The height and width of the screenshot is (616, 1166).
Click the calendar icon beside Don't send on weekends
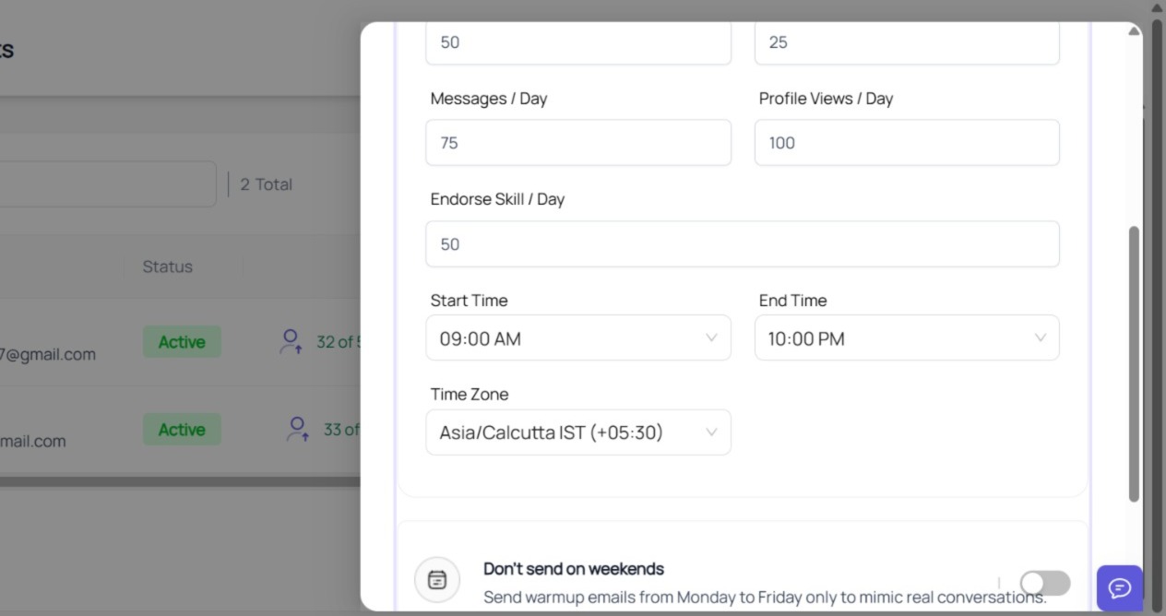437,580
